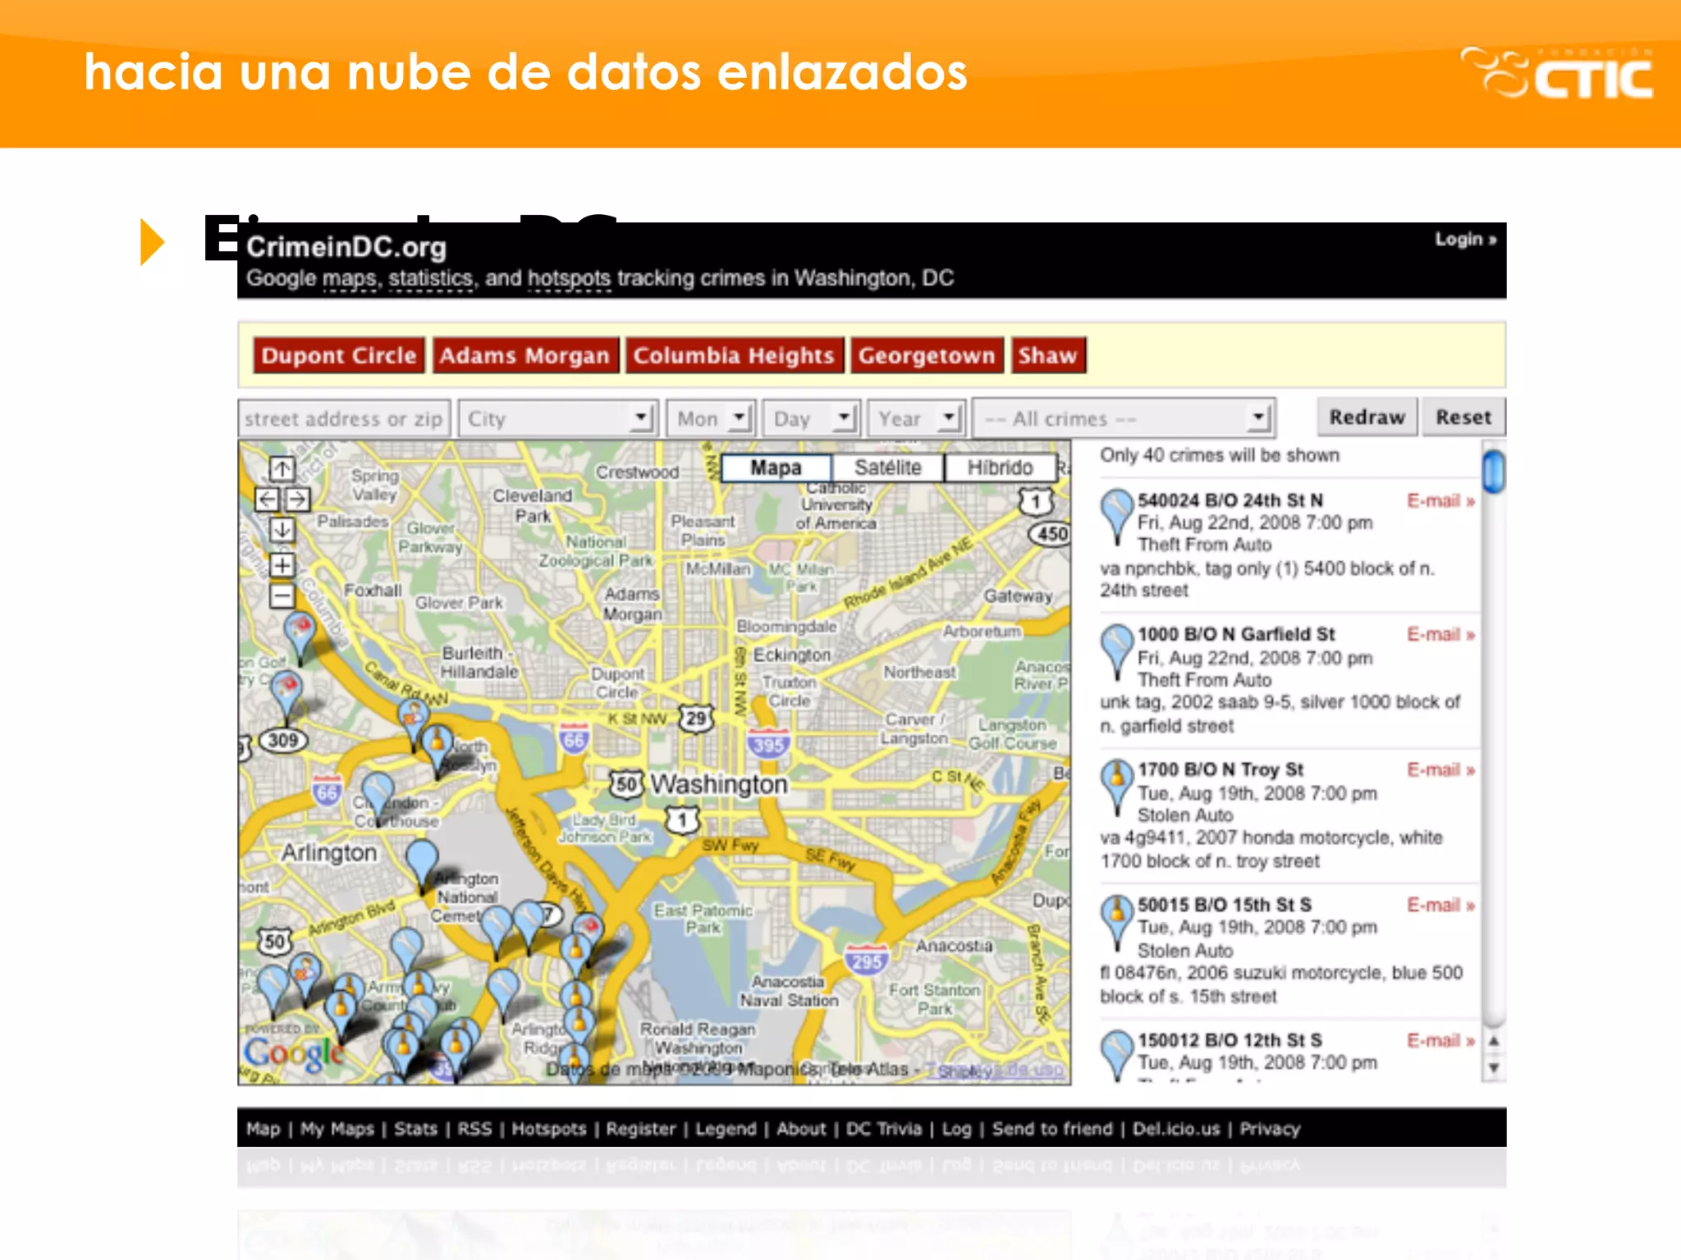Open the Year dropdown
This screenshot has width=1681, height=1260.
(916, 418)
